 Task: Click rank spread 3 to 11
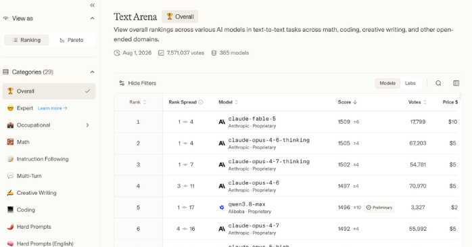pyautogui.click(x=186, y=186)
